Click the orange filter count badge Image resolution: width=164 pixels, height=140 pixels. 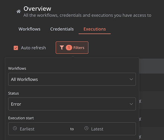coord(69,48)
